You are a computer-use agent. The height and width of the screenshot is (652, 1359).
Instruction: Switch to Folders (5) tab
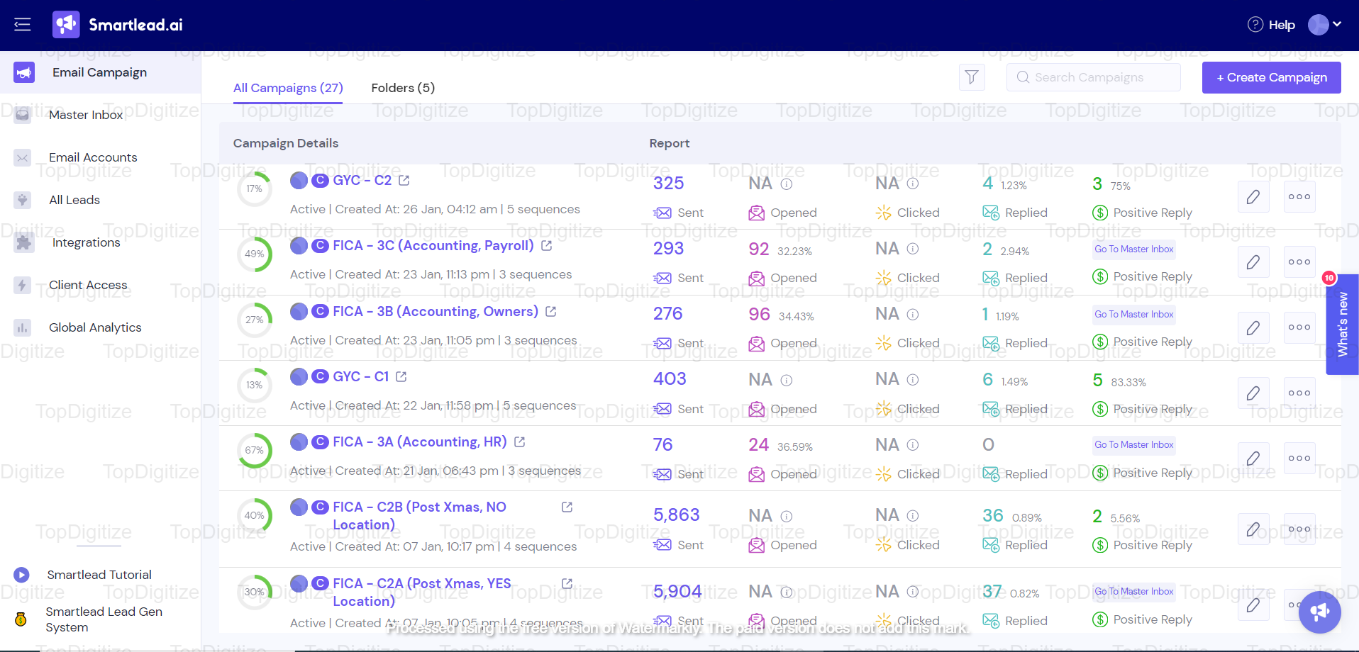point(403,88)
